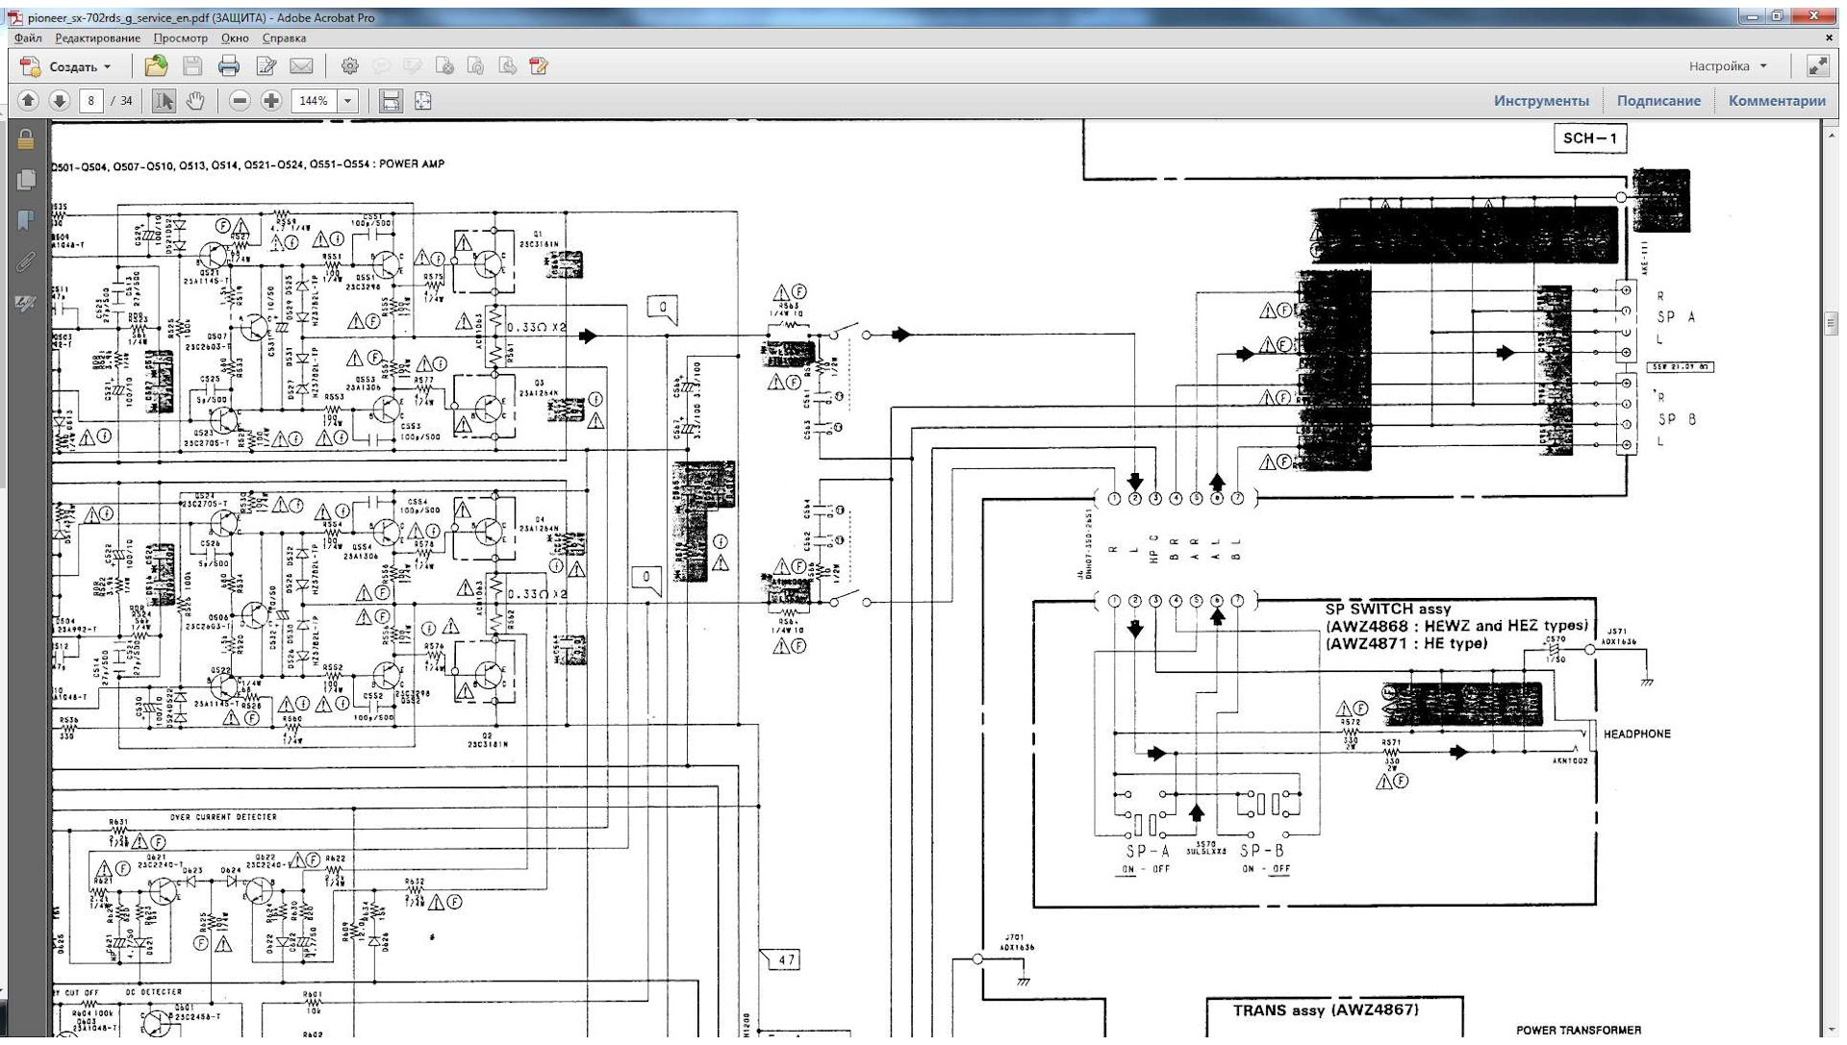The height and width of the screenshot is (1045, 1847).
Task: Click the security lock icon in sidebar
Action: pos(26,140)
